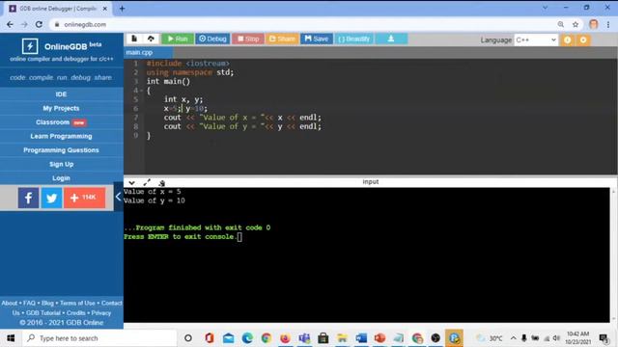
Task: Click the Windows Start button
Action: point(11,338)
